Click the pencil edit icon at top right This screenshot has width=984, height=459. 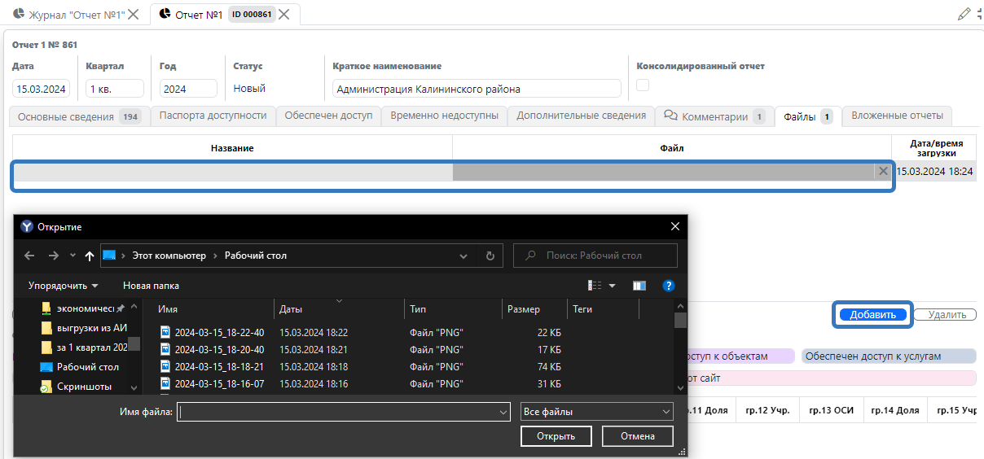tap(964, 14)
